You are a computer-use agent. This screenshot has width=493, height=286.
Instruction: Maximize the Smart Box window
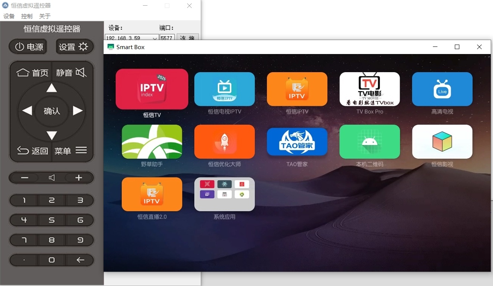(457, 47)
